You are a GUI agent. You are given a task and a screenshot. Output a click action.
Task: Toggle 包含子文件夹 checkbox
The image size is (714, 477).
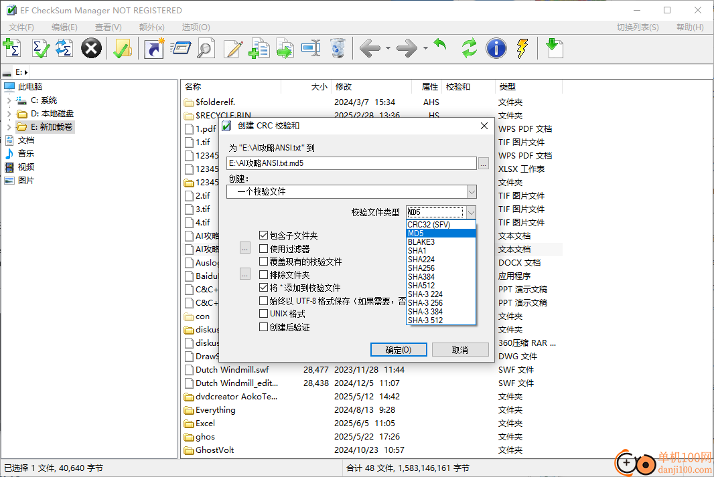(x=263, y=235)
